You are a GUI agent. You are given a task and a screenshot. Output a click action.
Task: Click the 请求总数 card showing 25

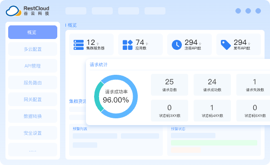(x=170, y=85)
